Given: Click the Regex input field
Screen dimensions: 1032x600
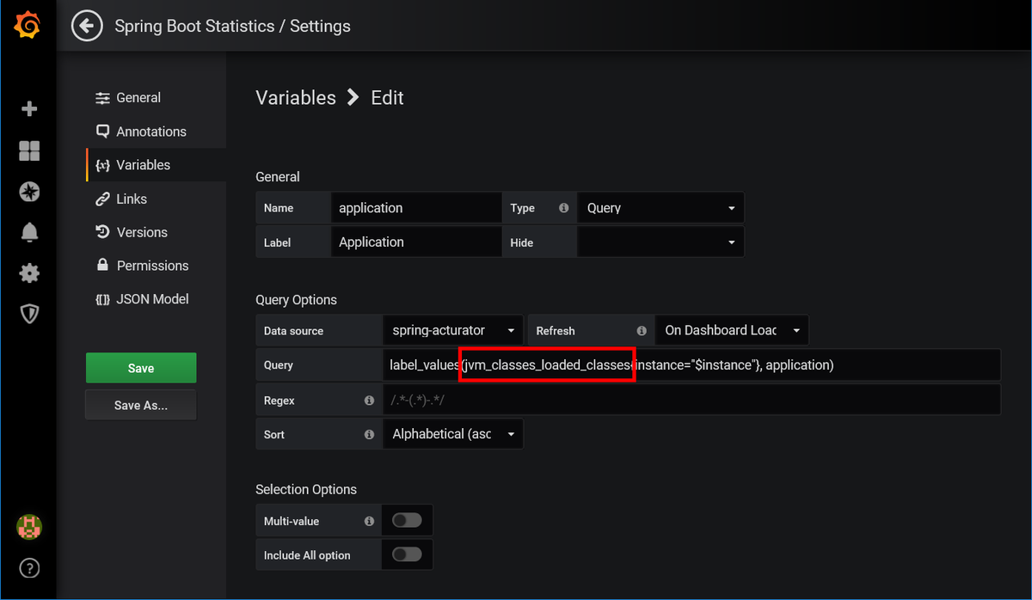Looking at the screenshot, I should [691, 400].
